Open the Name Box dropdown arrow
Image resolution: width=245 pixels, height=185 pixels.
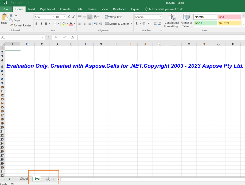coord(43,37)
